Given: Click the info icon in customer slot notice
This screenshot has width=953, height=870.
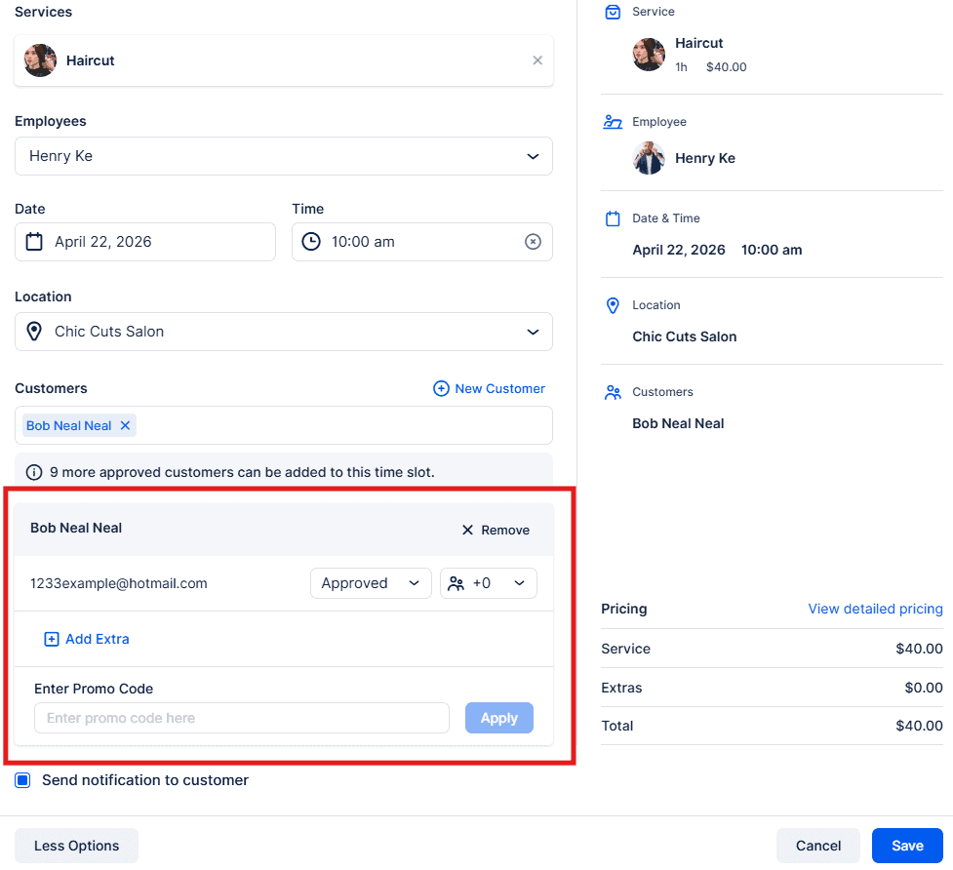Looking at the screenshot, I should pos(34,472).
